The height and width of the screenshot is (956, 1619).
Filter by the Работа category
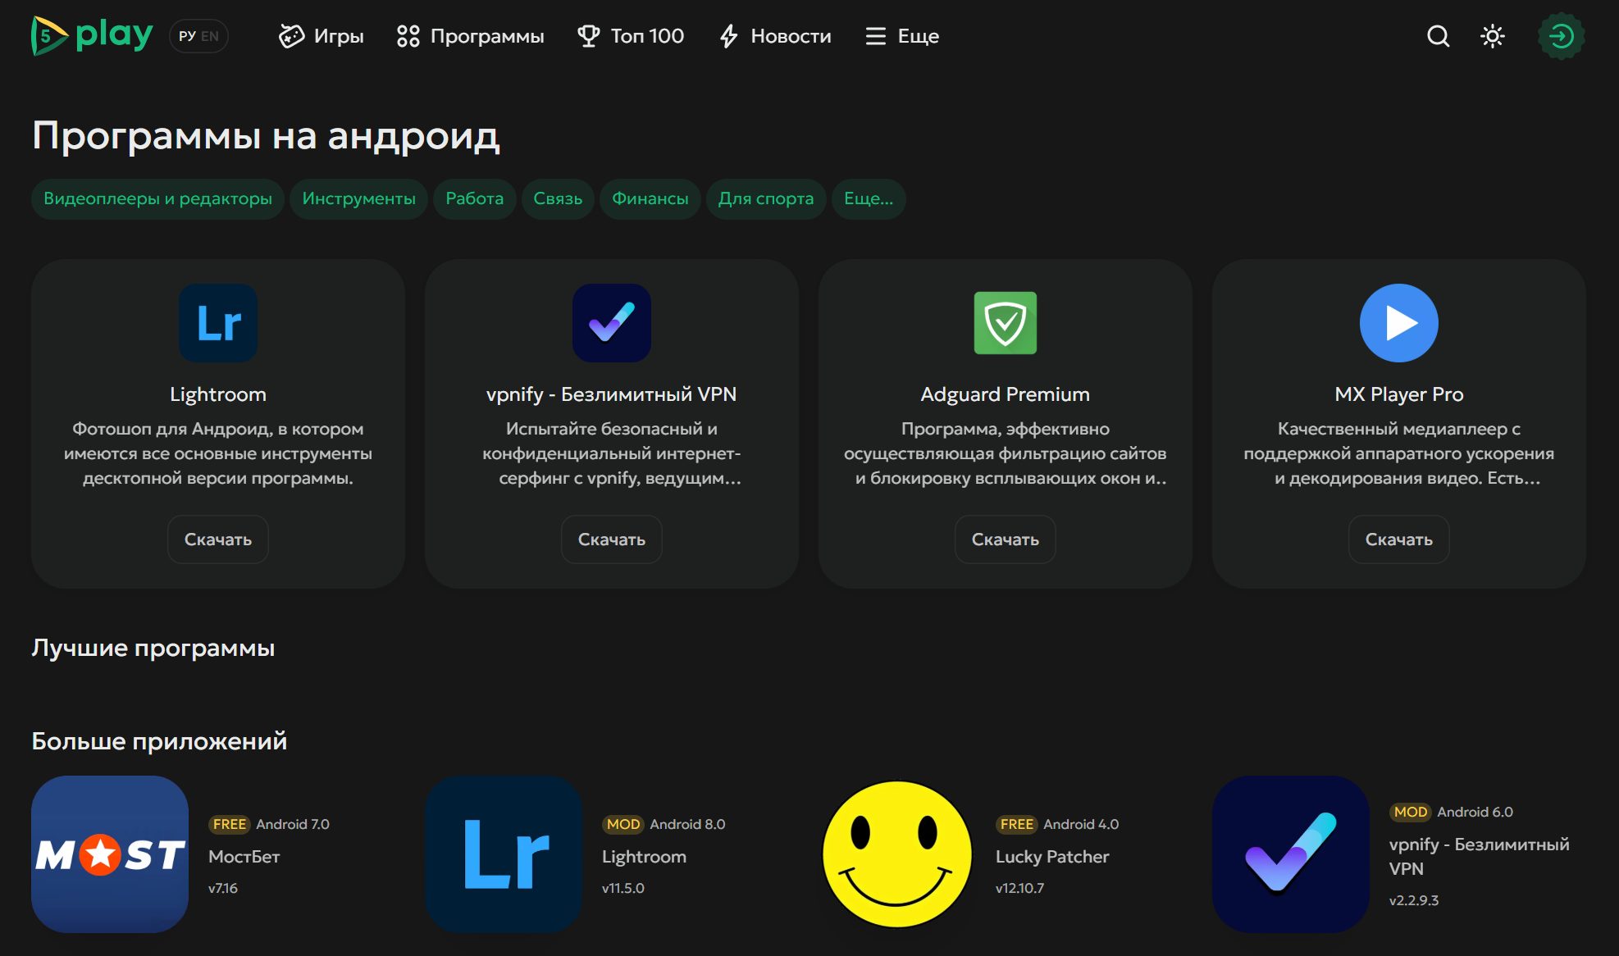click(x=474, y=198)
